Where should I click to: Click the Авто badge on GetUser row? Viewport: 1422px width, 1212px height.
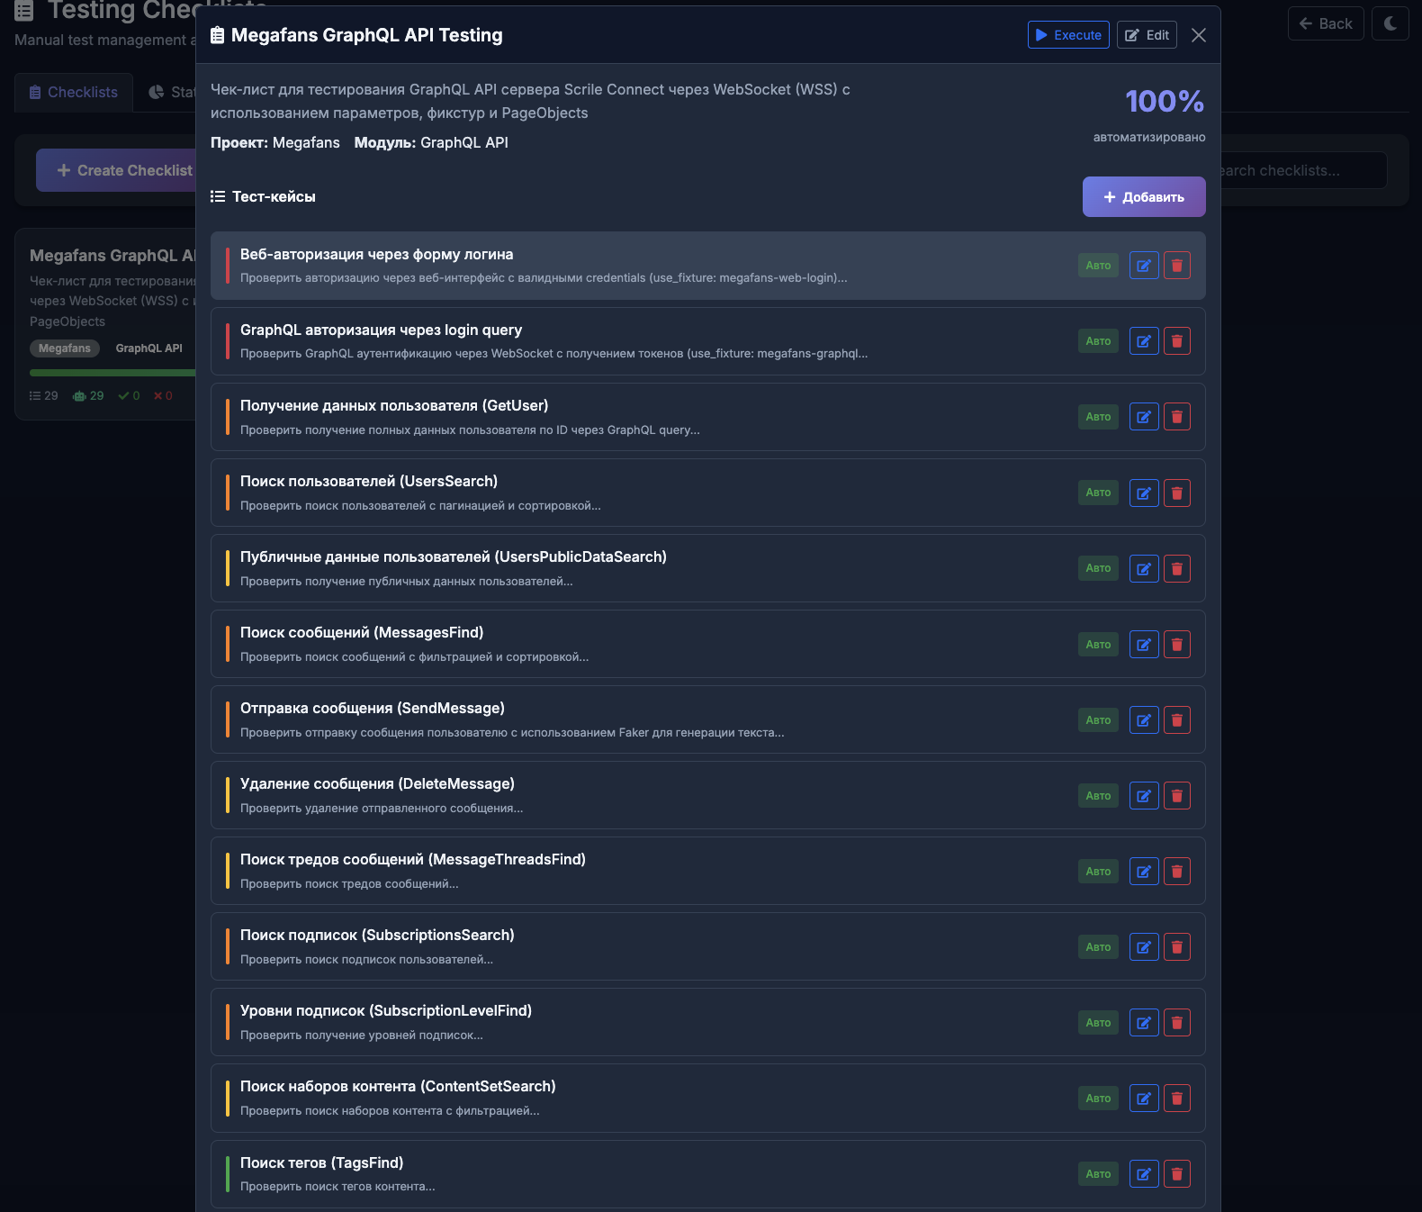[1098, 417]
